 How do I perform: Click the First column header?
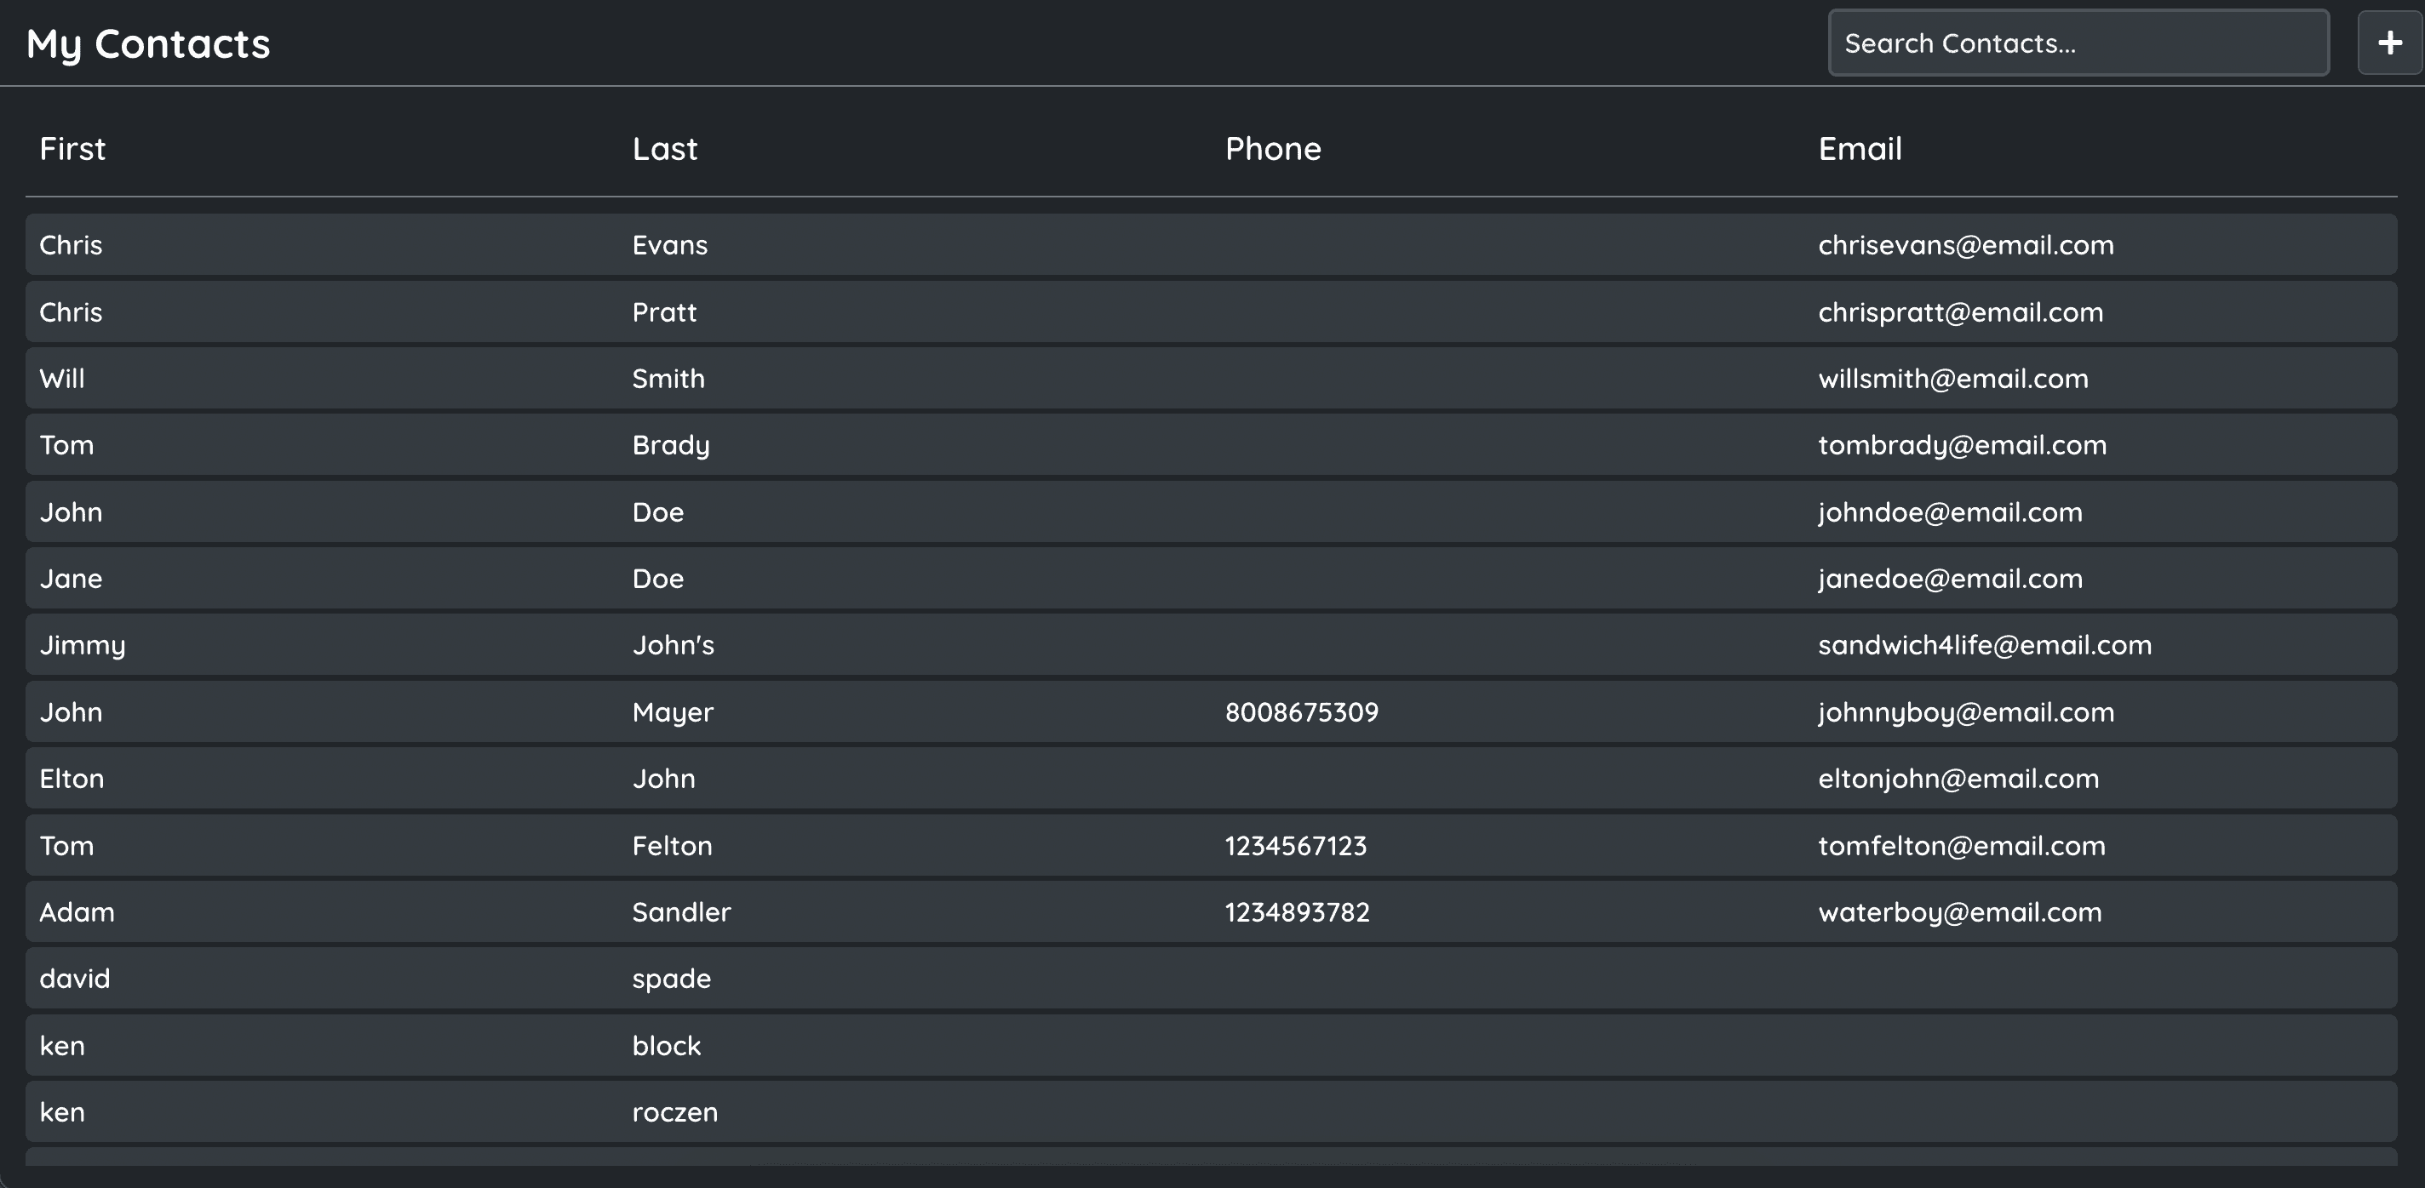72,149
